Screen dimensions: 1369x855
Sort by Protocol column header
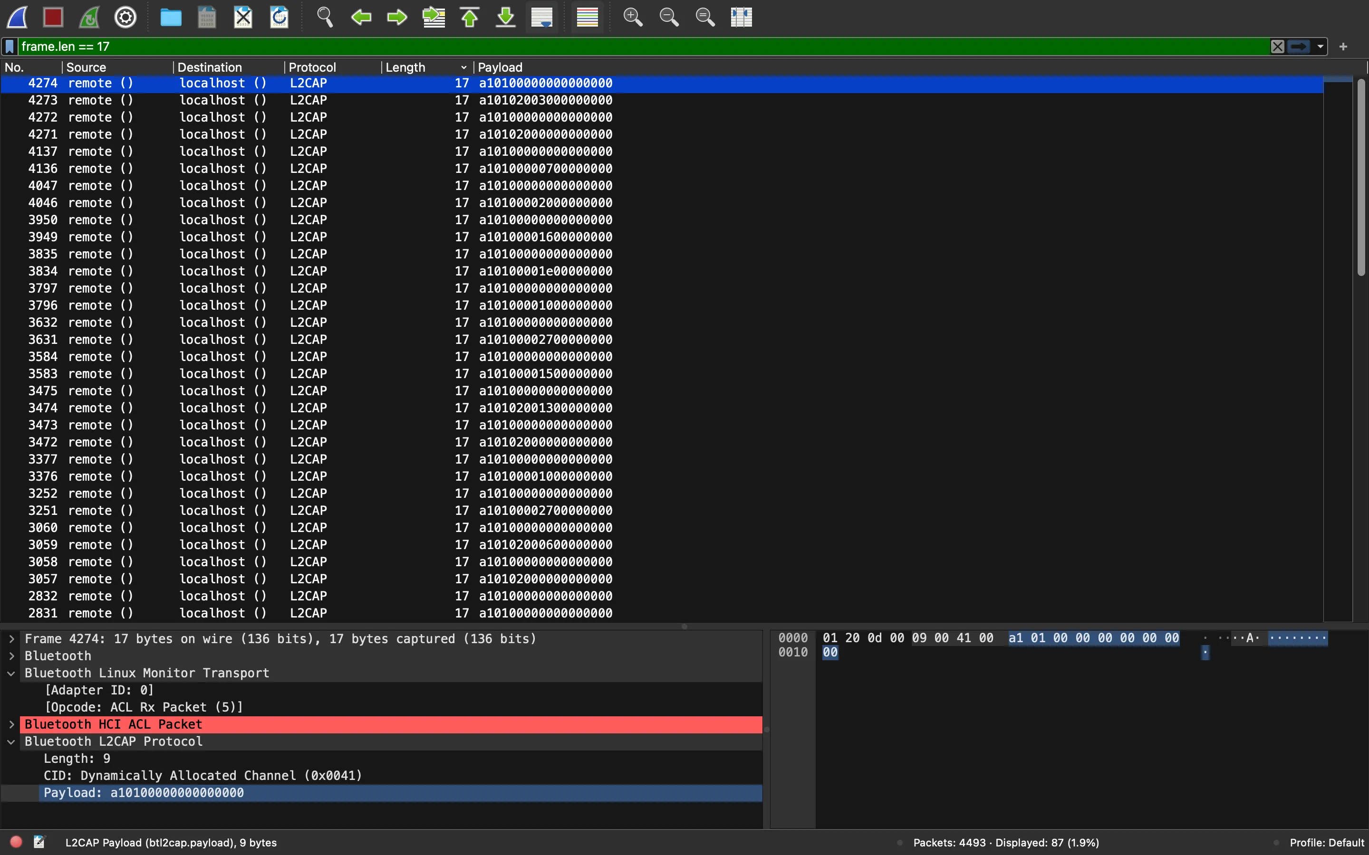(x=333, y=67)
